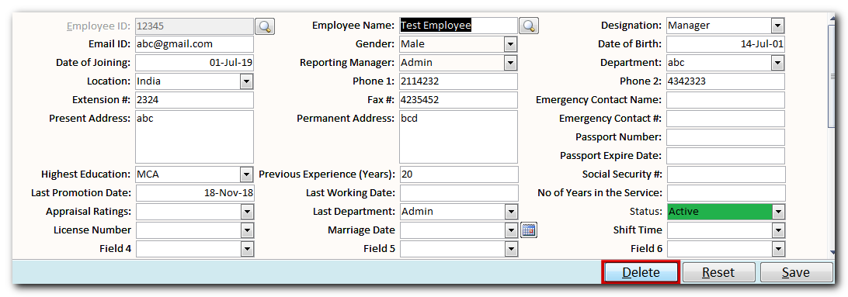Select the Passport Number field
The height and width of the screenshot is (297, 848).
[725, 137]
